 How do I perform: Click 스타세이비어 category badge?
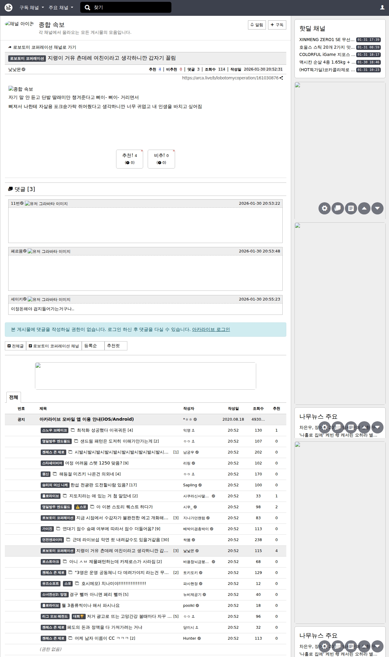52,463
